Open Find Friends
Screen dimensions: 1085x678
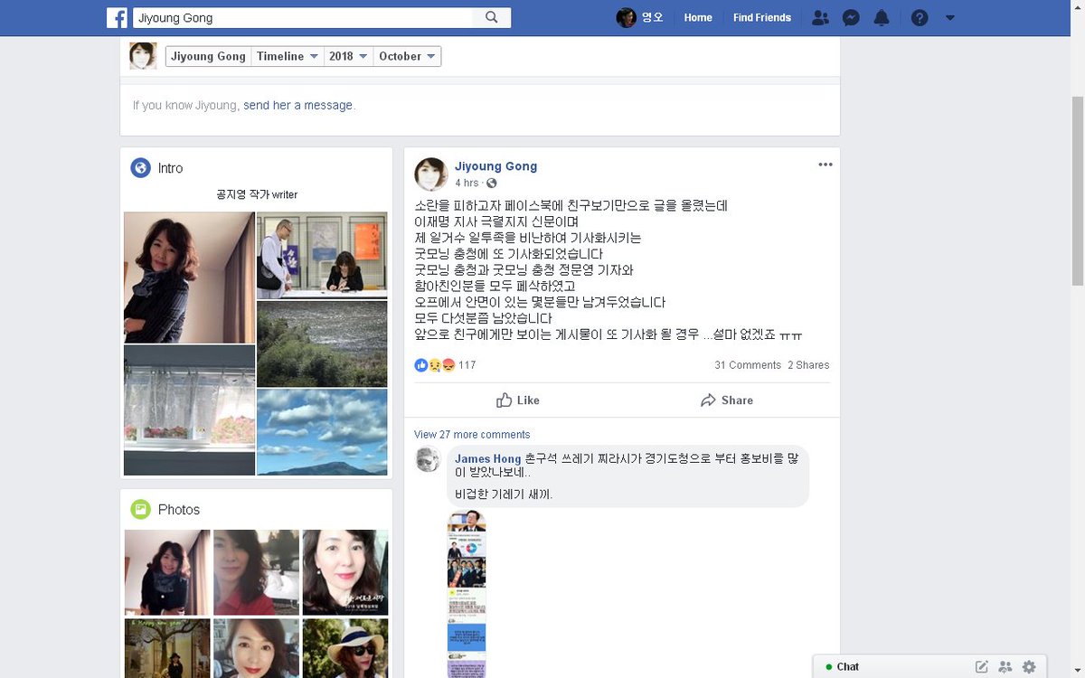coord(762,17)
